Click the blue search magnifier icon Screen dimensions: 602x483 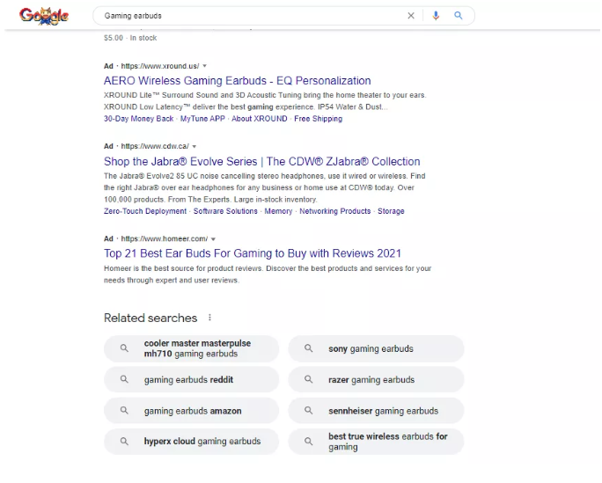tap(459, 16)
